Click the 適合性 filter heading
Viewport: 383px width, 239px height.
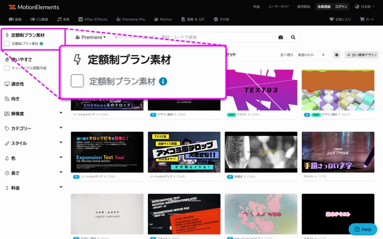pos(18,84)
